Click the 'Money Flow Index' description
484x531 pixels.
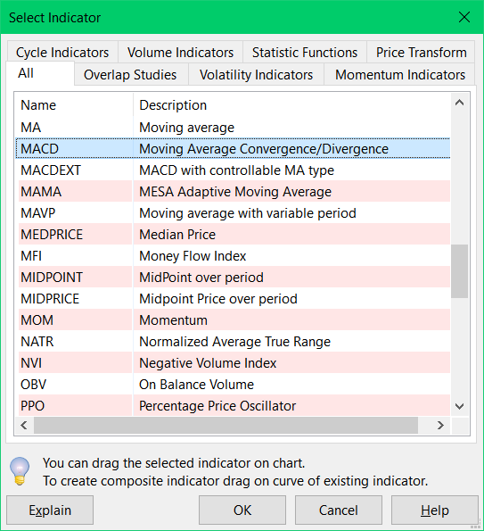coord(193,256)
